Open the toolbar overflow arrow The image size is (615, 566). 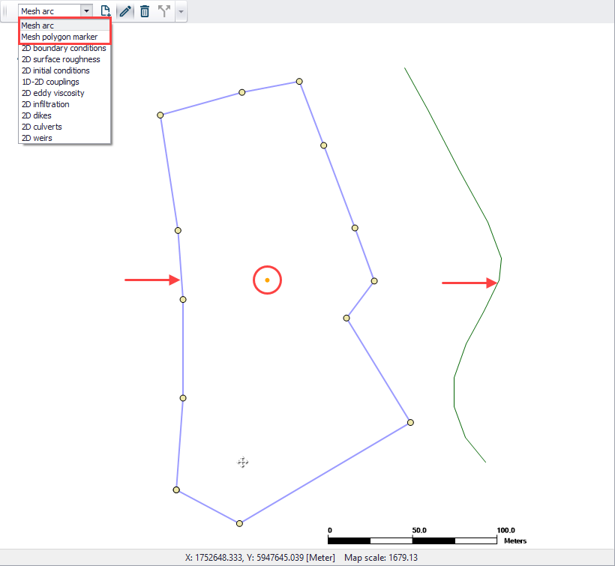pos(181,11)
